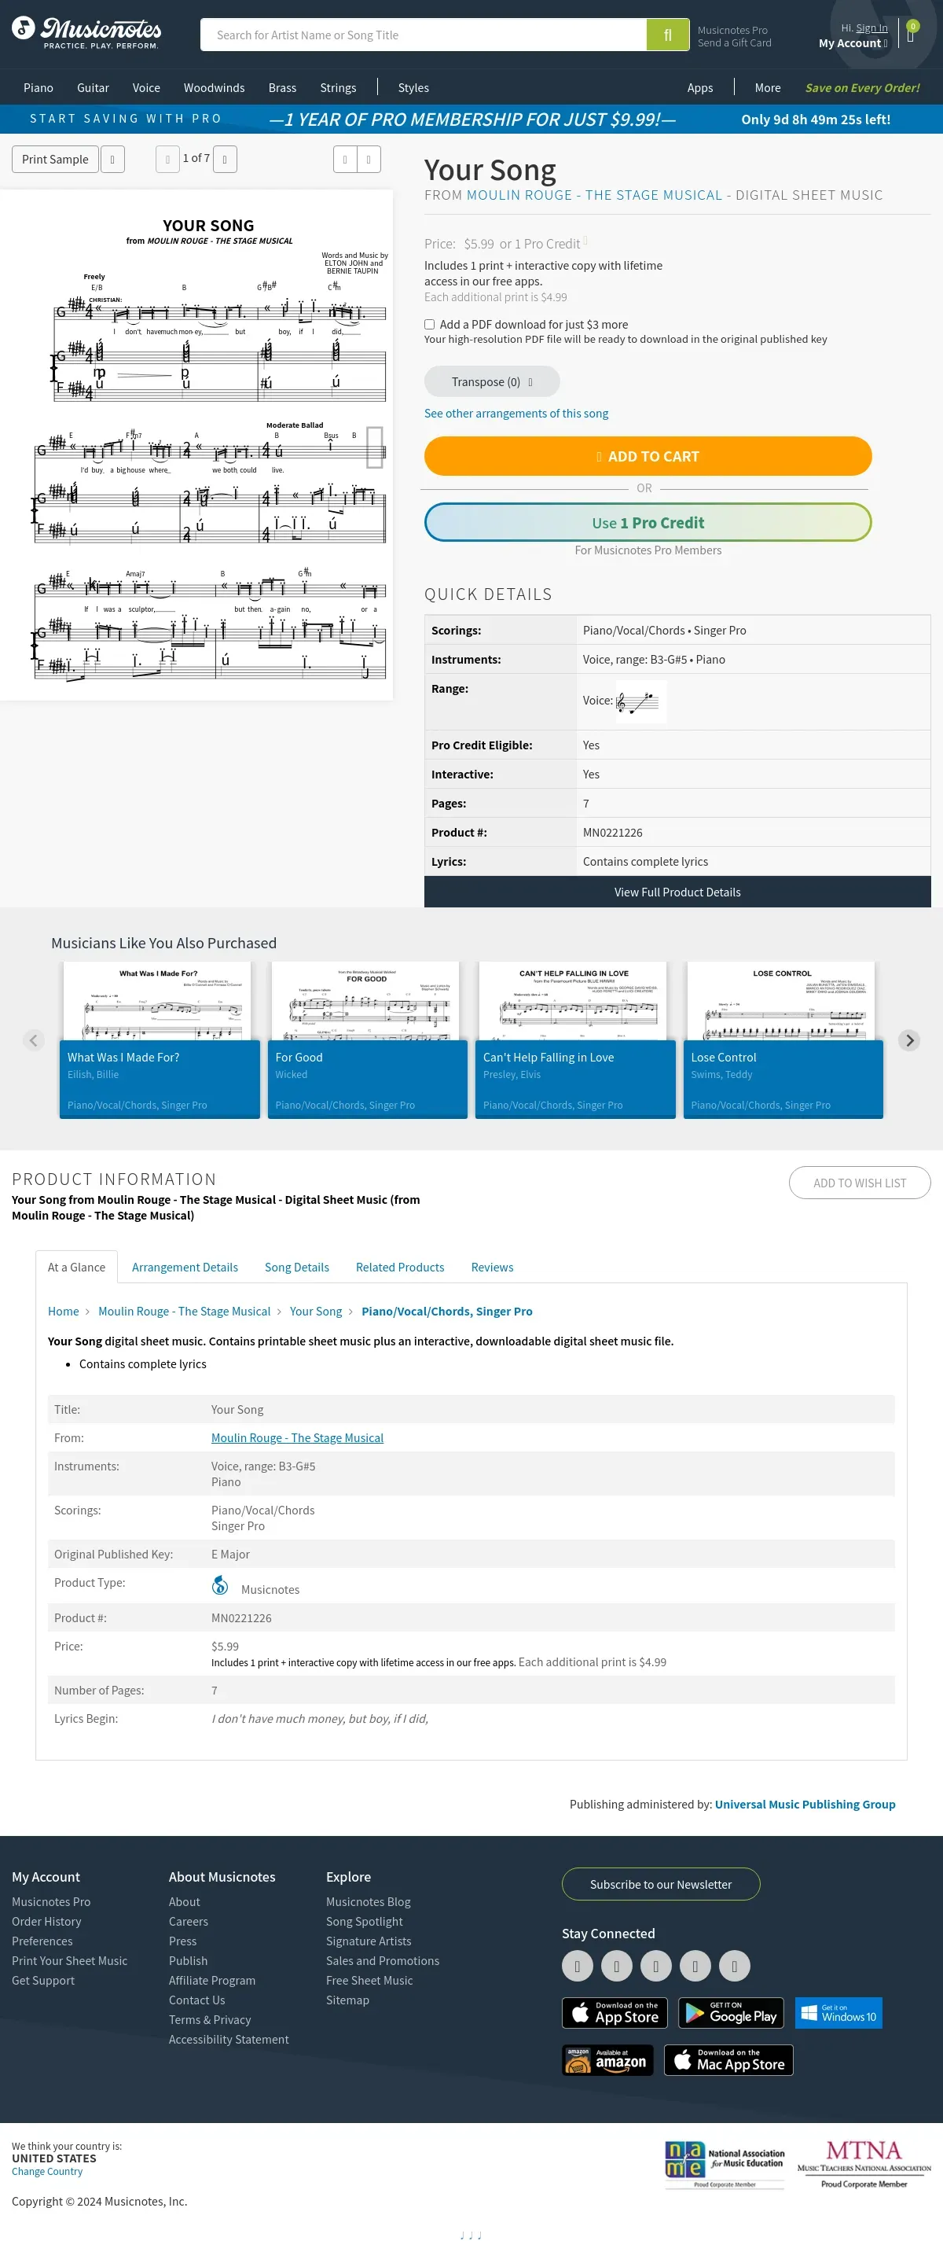Open Get it on Google Play badge

(731, 2012)
